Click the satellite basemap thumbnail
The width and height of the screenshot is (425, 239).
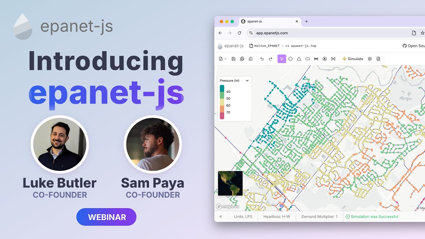coord(230,183)
